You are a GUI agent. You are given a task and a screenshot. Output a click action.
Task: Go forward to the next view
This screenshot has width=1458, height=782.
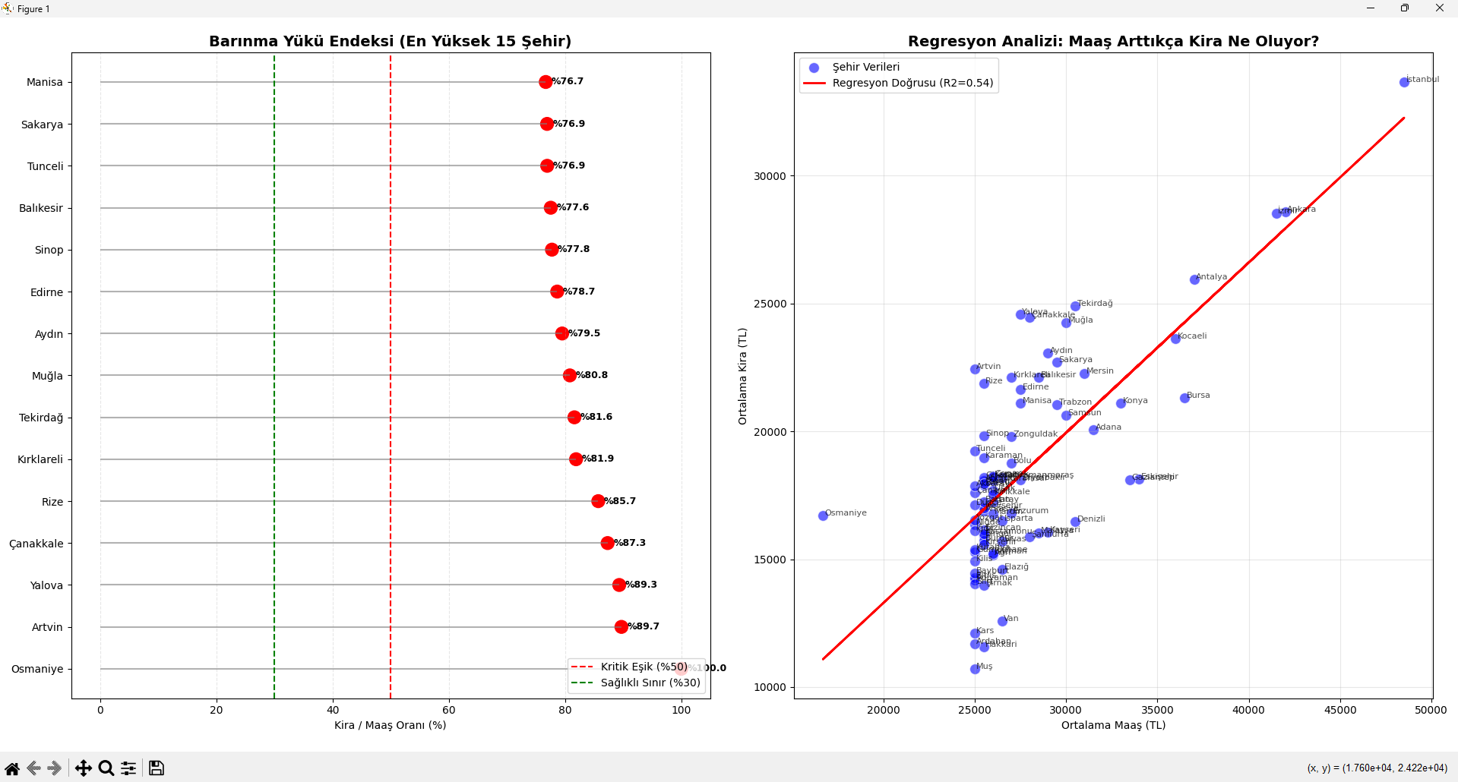pyautogui.click(x=54, y=768)
